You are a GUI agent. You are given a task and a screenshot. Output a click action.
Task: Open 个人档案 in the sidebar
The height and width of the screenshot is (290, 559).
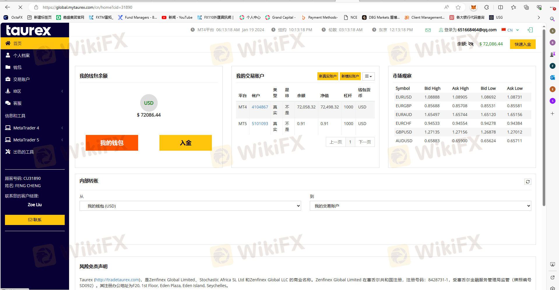[35, 55]
